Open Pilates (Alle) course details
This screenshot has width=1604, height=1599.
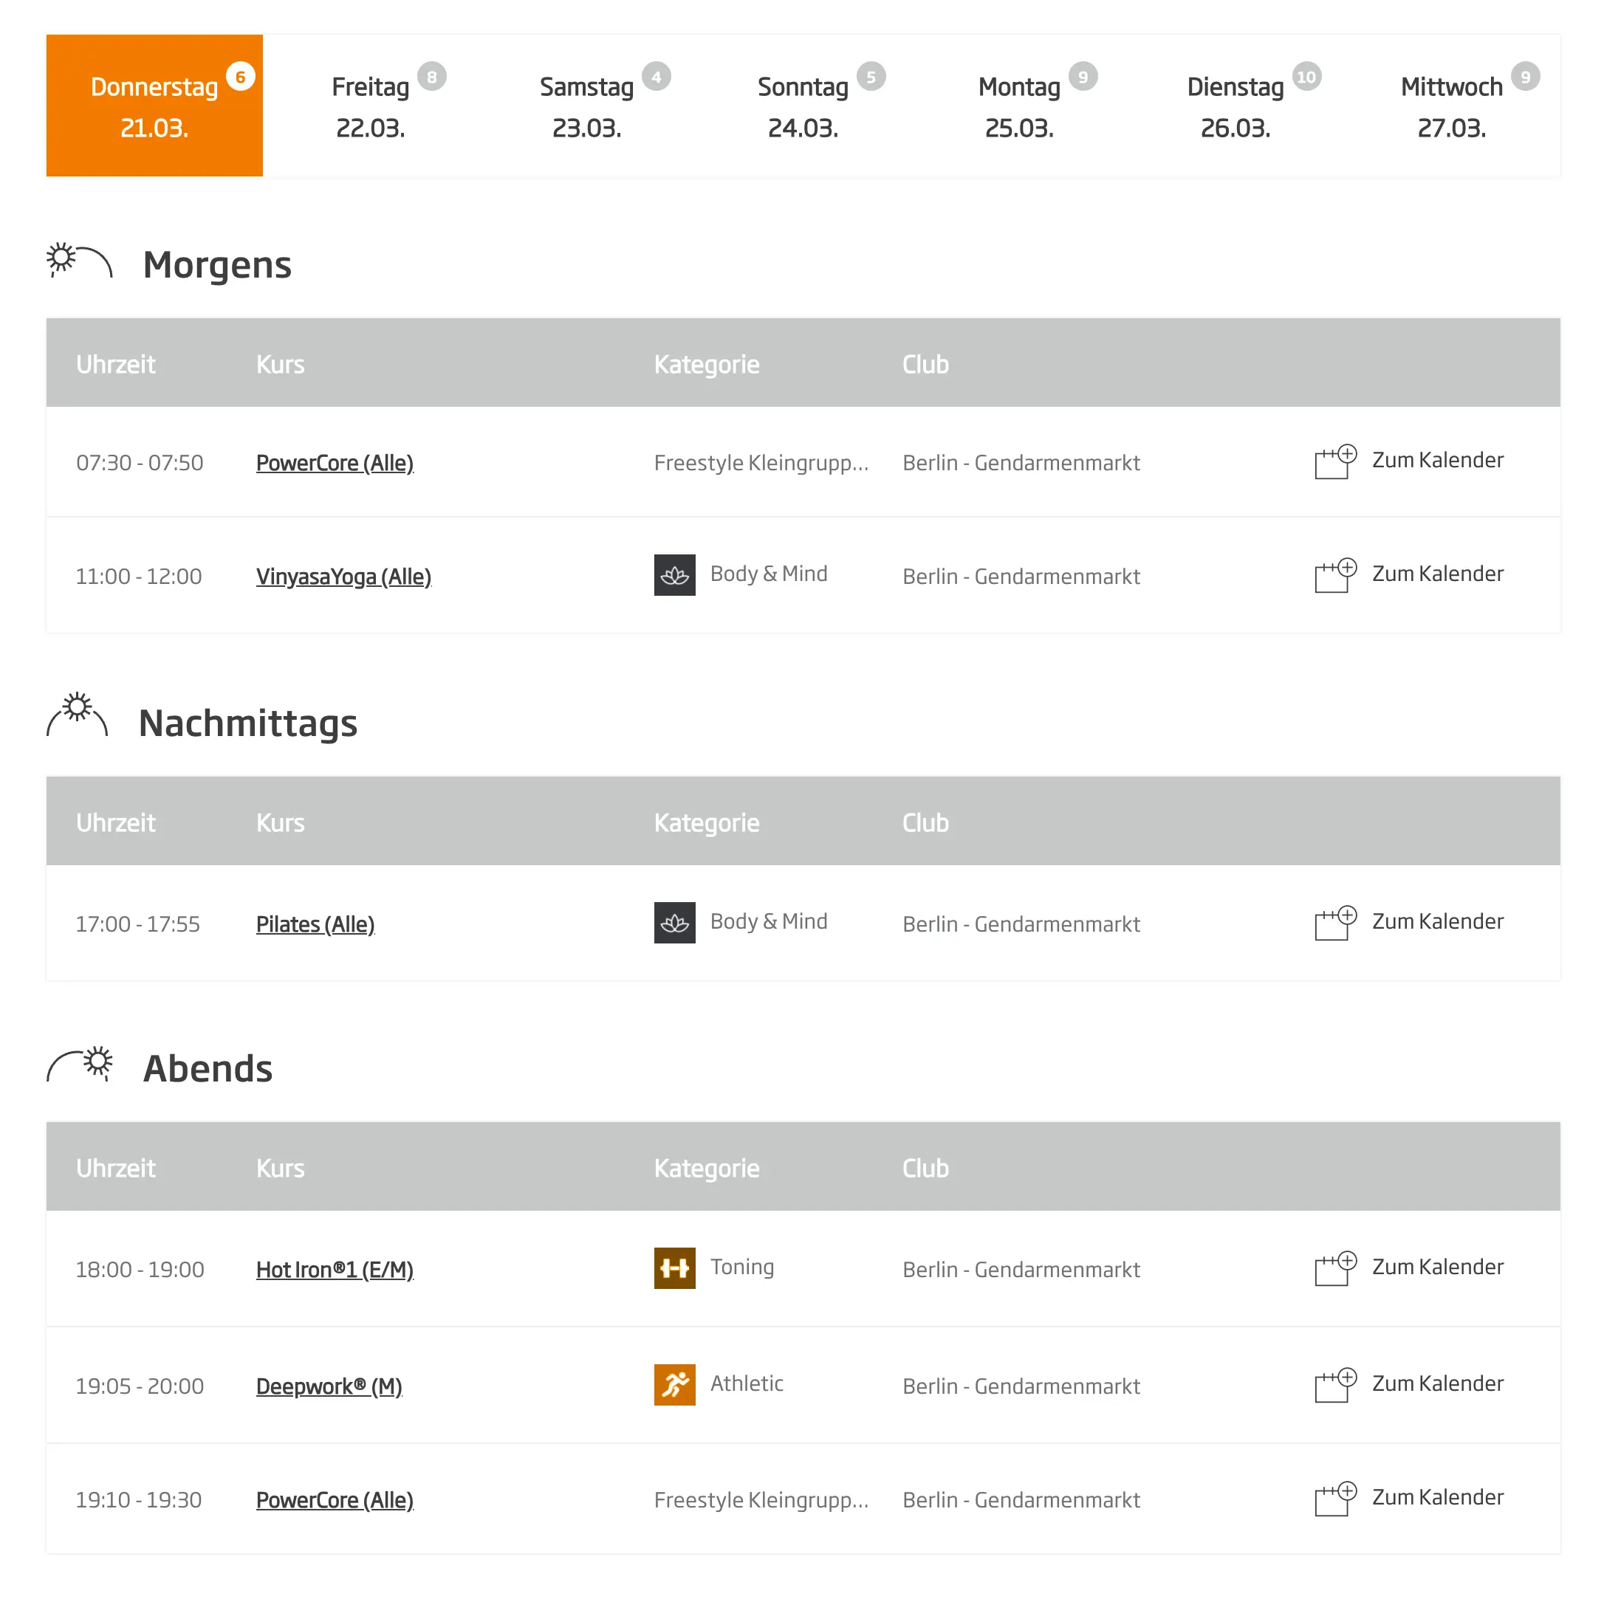315,924
